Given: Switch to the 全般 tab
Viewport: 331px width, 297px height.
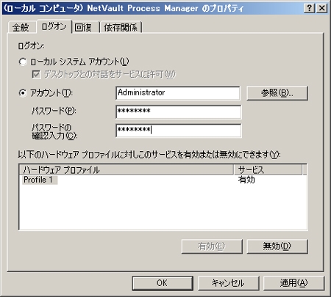Looking at the screenshot, I should pos(21,27).
